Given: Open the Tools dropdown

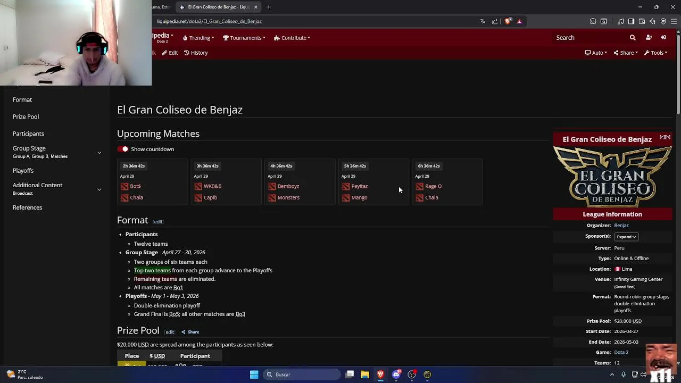Looking at the screenshot, I should (655, 53).
